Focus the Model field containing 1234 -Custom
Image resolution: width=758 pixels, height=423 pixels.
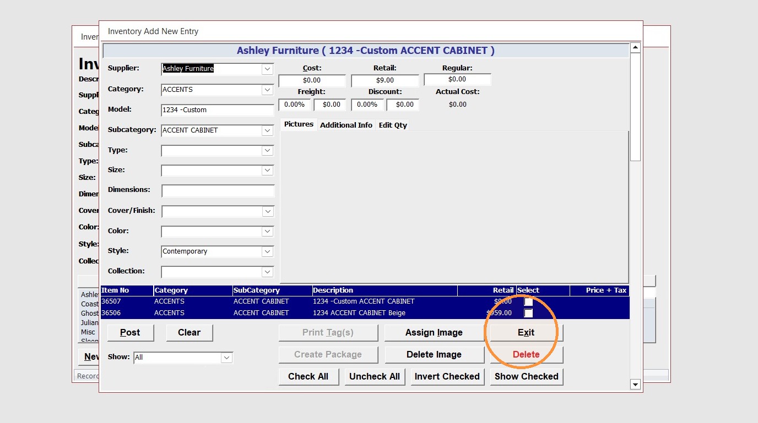click(218, 110)
